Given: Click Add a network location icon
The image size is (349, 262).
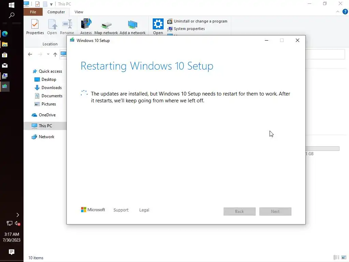Looking at the screenshot, I should [133, 27].
